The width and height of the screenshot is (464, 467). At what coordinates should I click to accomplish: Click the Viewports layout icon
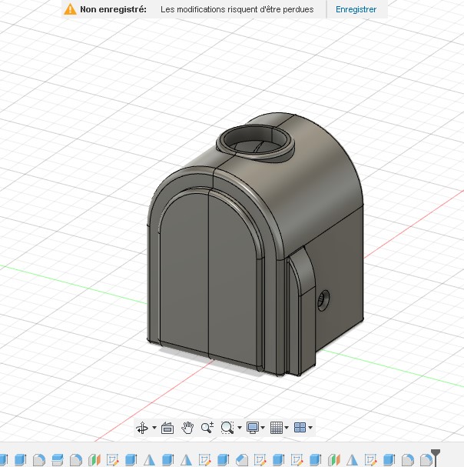[x=300, y=428]
